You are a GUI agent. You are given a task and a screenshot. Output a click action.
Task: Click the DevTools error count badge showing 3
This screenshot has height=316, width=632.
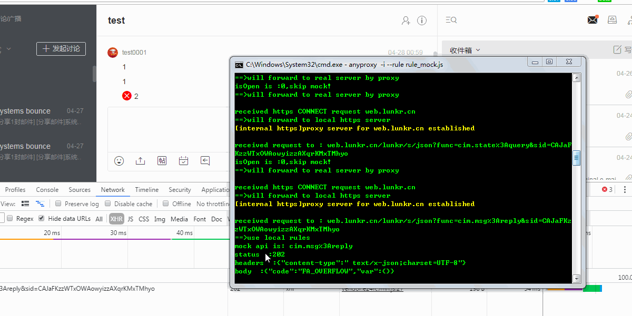(x=607, y=189)
